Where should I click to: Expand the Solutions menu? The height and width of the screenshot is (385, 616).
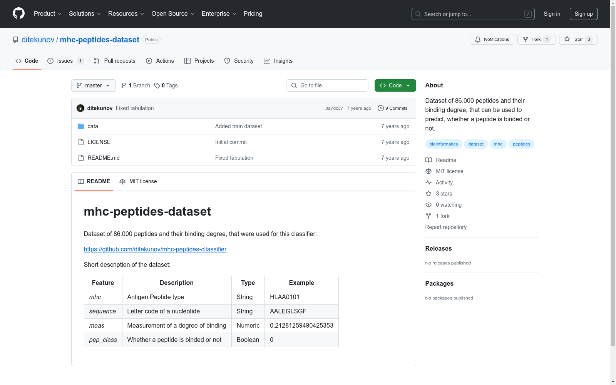tap(85, 14)
